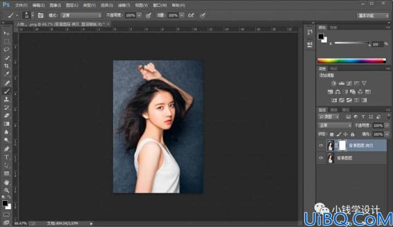Image resolution: width=393 pixels, height=227 pixels.
Task: Select the Magic Wand tool
Action: (7, 58)
